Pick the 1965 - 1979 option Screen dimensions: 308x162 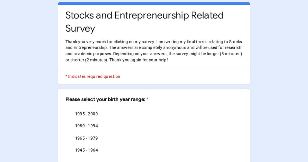[86, 138]
